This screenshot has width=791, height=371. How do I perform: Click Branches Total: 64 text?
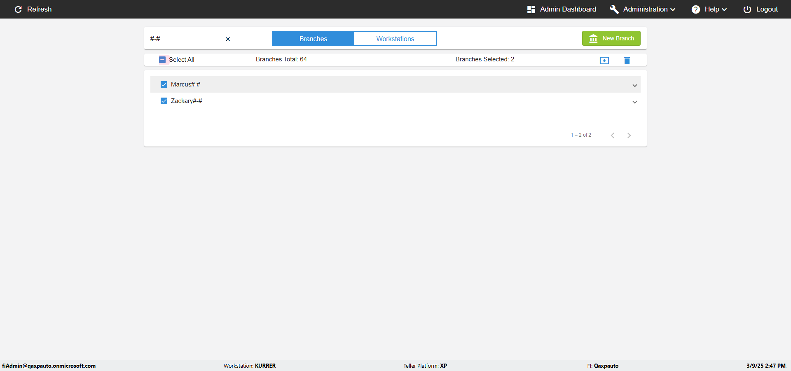pyautogui.click(x=281, y=59)
